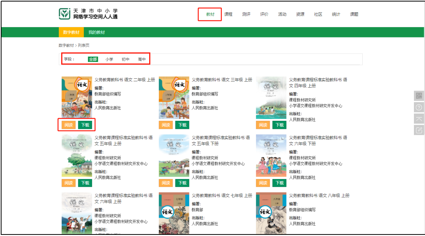Click 下载 for 语文 四年级 上册
The width and height of the screenshot is (425, 236).
[x=280, y=125]
